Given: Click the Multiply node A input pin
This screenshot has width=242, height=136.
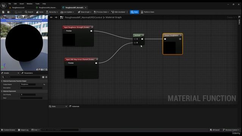Looking at the screenshot, I should pos(135,39).
